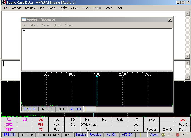Click the File_1 macro button
Screen dimensions: 191x138
183,129
